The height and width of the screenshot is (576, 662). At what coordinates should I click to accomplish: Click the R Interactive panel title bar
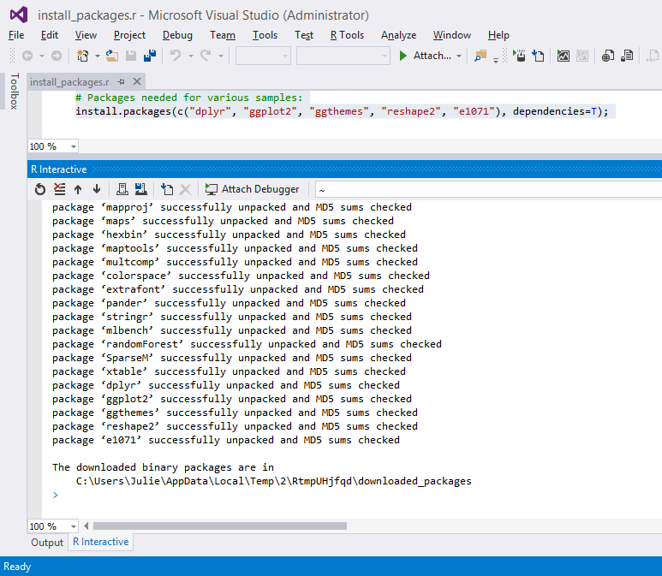pyautogui.click(x=344, y=169)
